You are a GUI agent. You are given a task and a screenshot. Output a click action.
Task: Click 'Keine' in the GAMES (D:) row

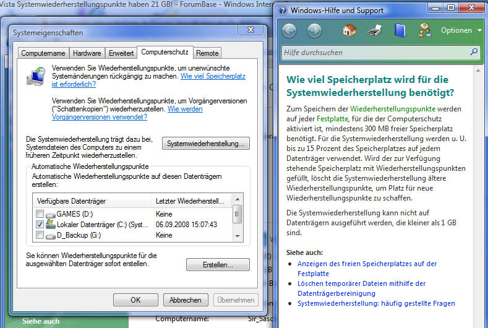(x=164, y=214)
